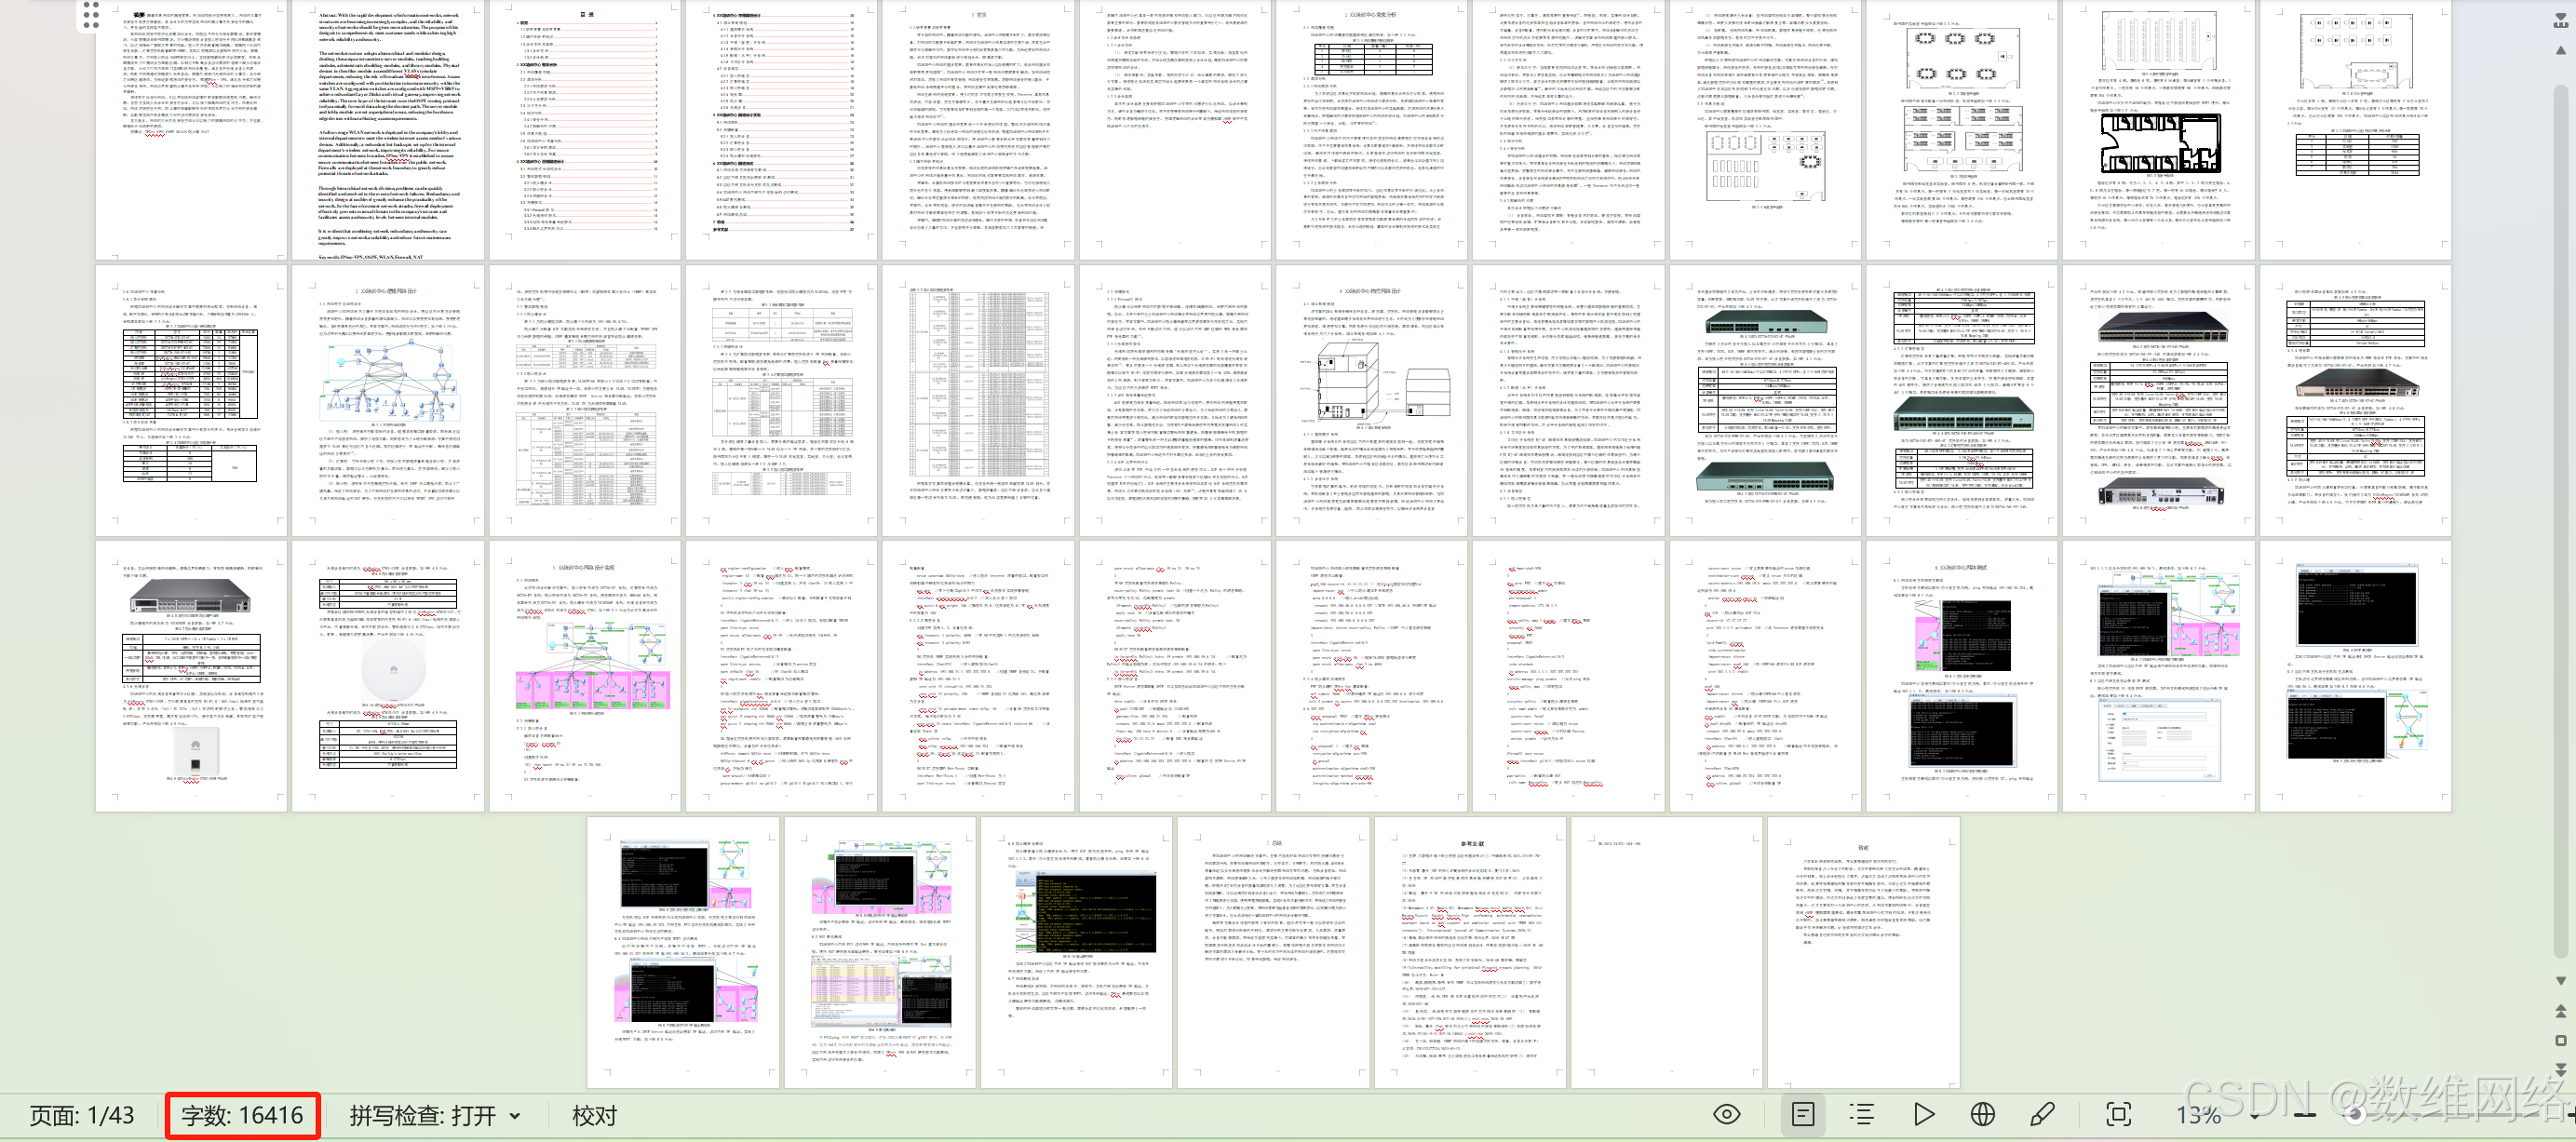The width and height of the screenshot is (2576, 1142).
Task: Toggle eye protection mode icon
Action: pyautogui.click(x=1727, y=1114)
